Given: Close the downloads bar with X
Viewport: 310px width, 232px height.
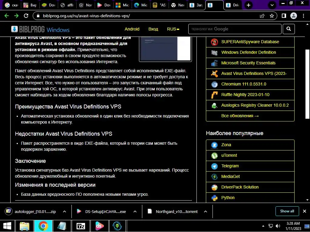Looking at the screenshot, I should (305, 211).
